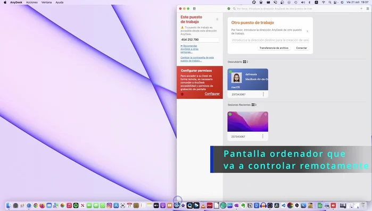
Task: Focus the destination address input field
Action: pos(270,40)
